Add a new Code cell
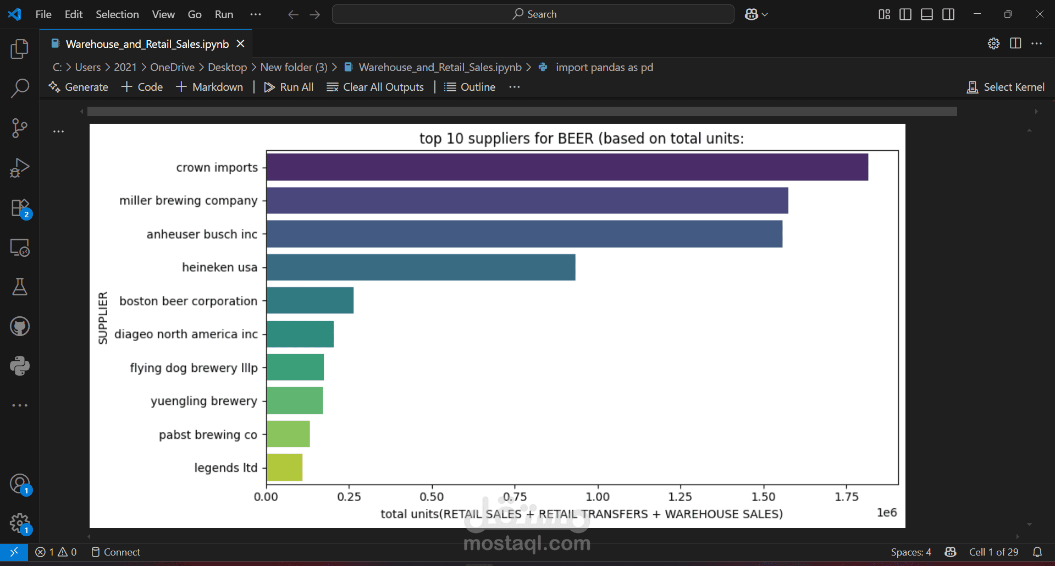1055x566 pixels. click(142, 87)
